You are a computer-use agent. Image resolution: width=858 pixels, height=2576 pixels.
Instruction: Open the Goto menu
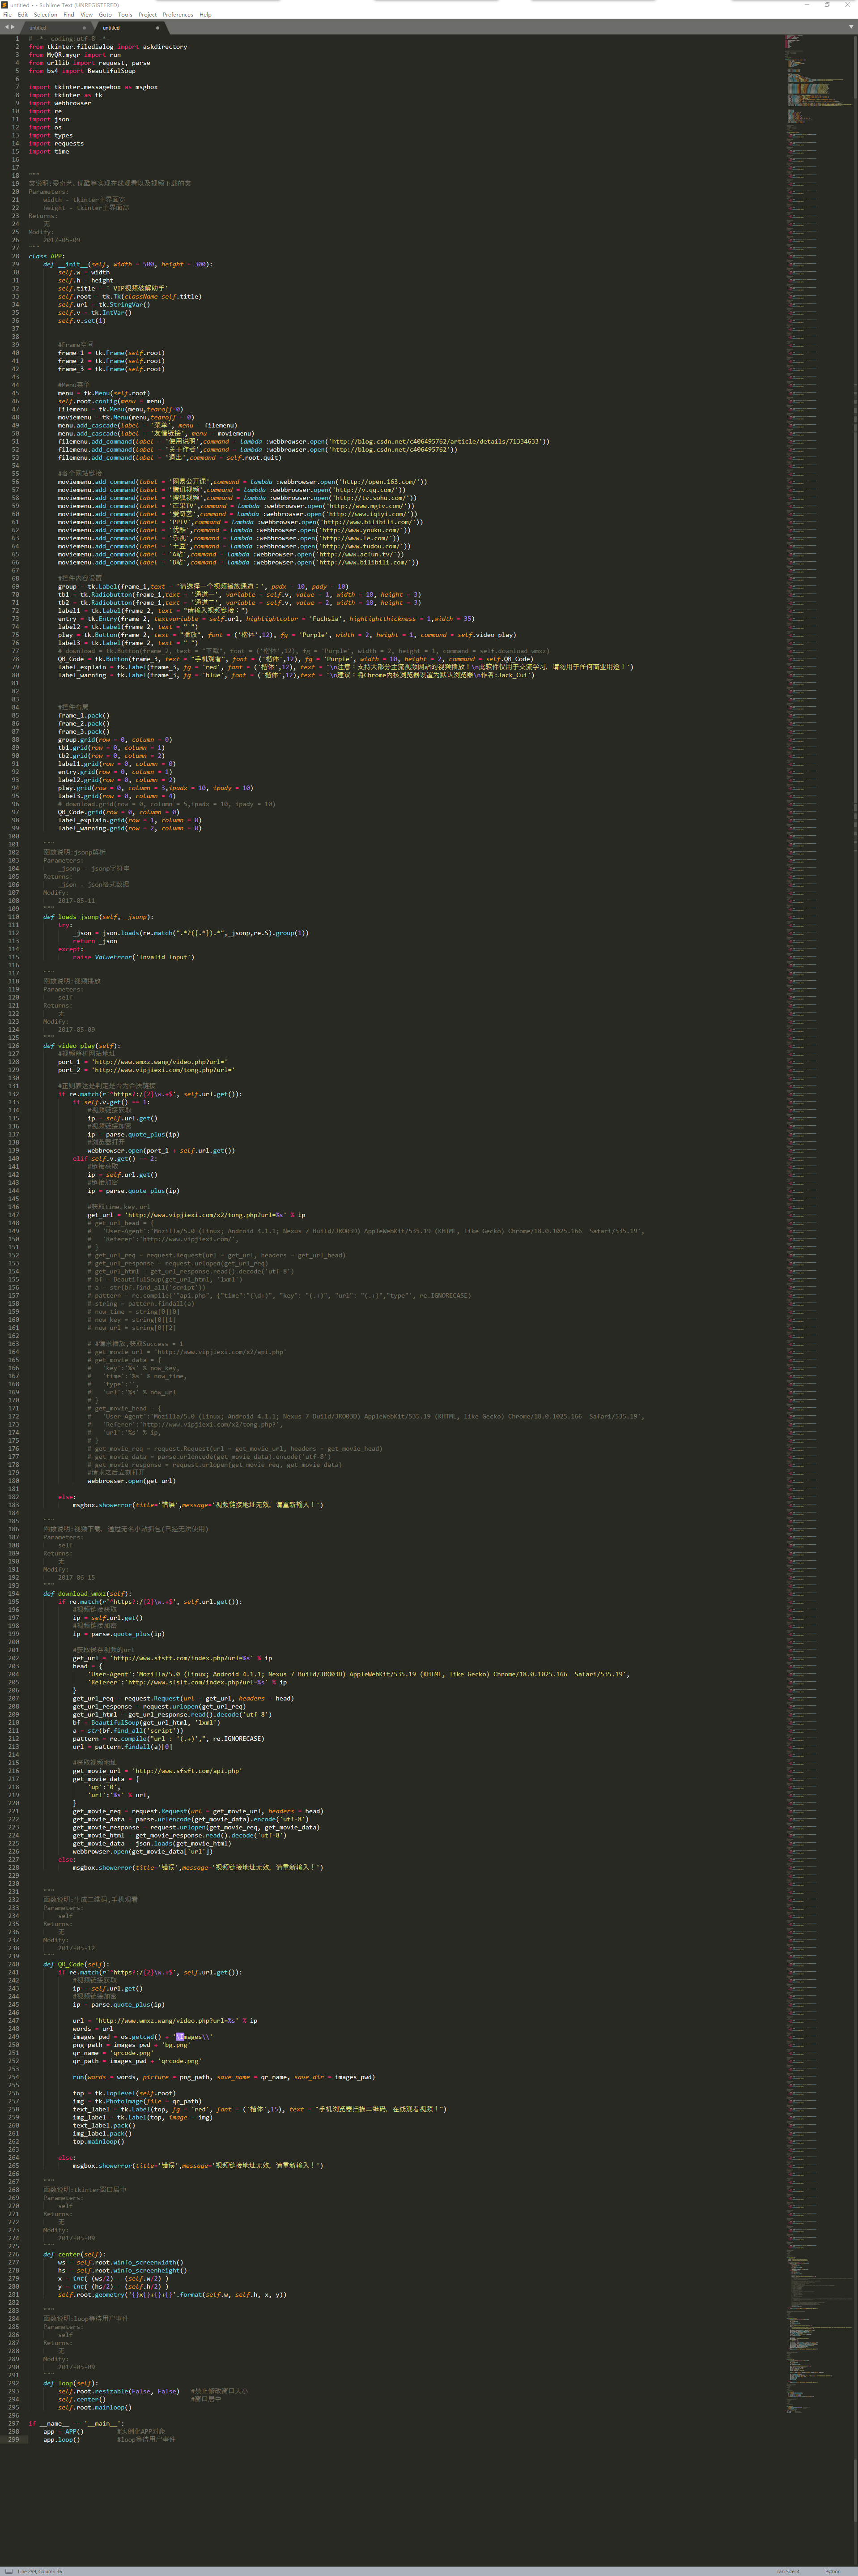click(105, 15)
